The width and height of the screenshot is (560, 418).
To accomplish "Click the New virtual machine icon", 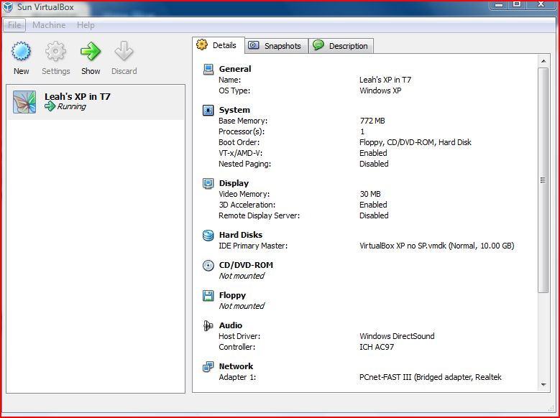I will click(21, 52).
